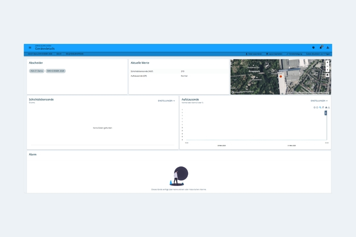Open the hamburger navigation menu

coord(30,48)
